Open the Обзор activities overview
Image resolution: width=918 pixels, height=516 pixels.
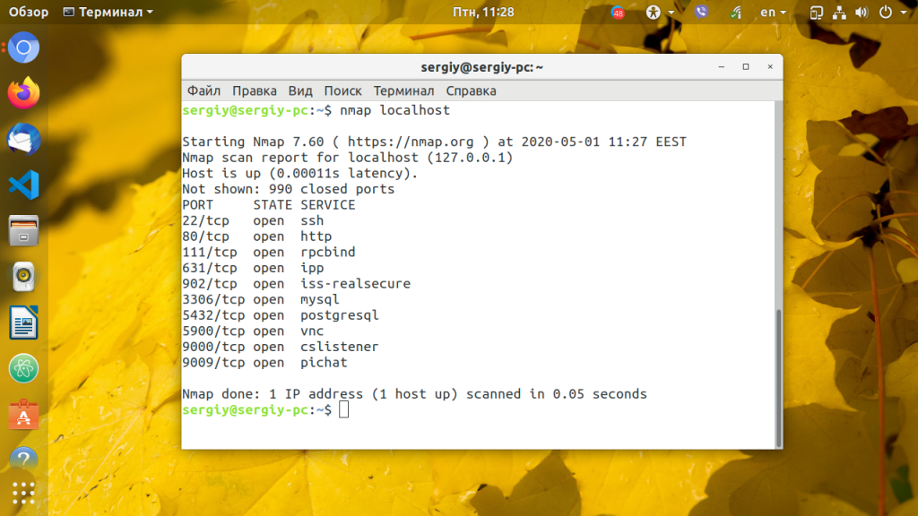(29, 13)
